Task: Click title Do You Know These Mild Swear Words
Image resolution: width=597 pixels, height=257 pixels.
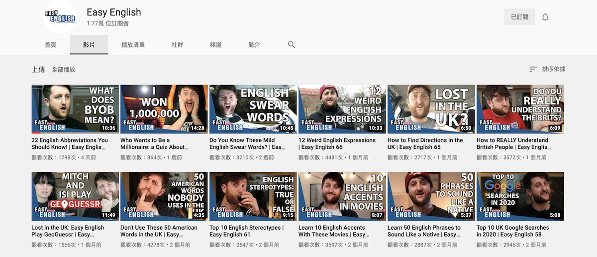Action: click(249, 144)
